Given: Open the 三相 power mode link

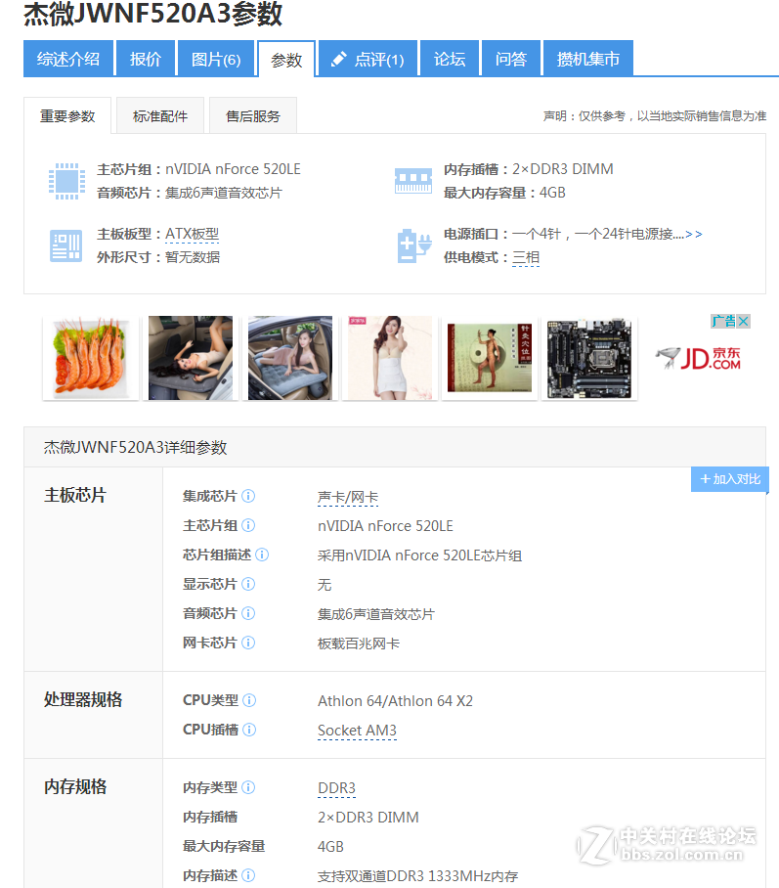Looking at the screenshot, I should click(x=526, y=257).
